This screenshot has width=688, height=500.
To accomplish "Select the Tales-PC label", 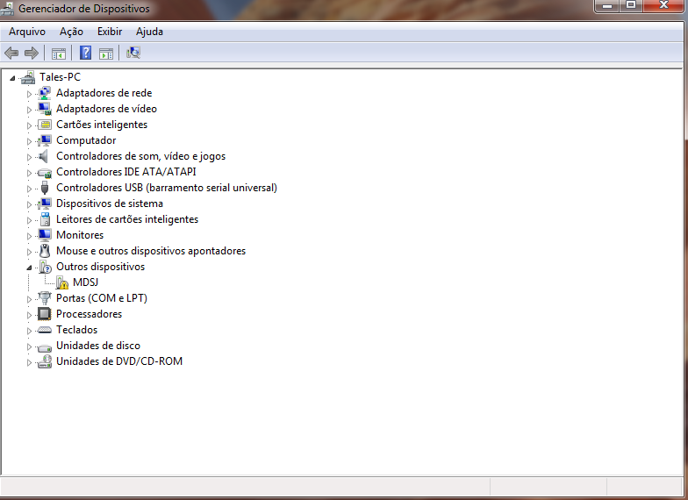I will click(60, 77).
